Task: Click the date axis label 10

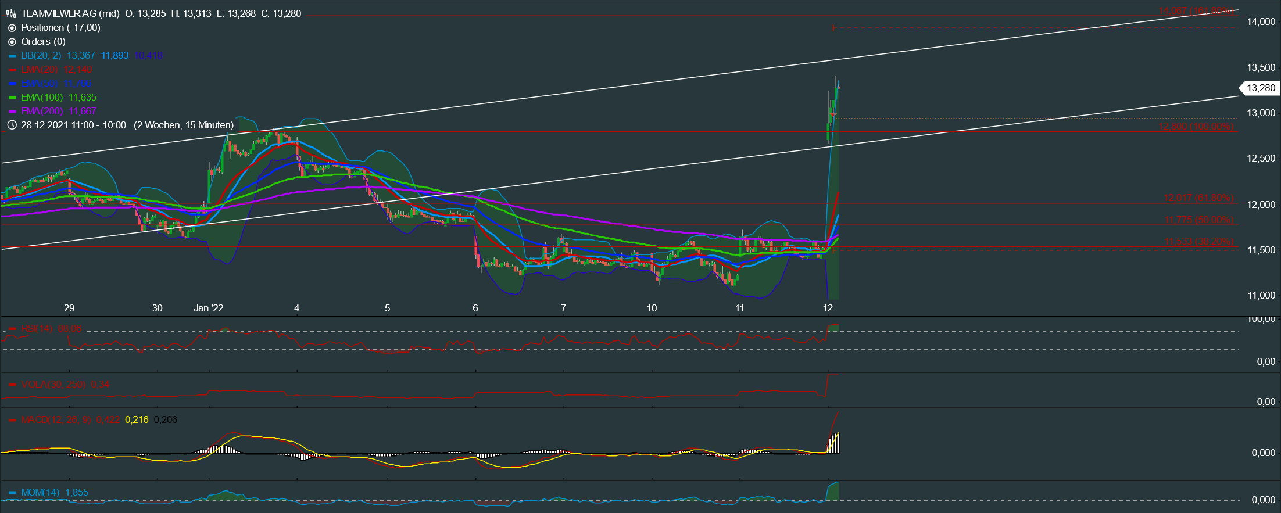Action: pyautogui.click(x=652, y=308)
